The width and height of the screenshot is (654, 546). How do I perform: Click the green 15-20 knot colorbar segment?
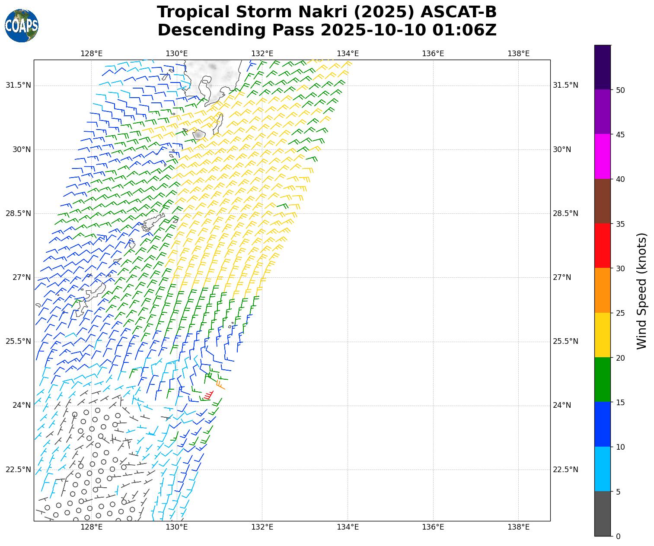pos(602,379)
